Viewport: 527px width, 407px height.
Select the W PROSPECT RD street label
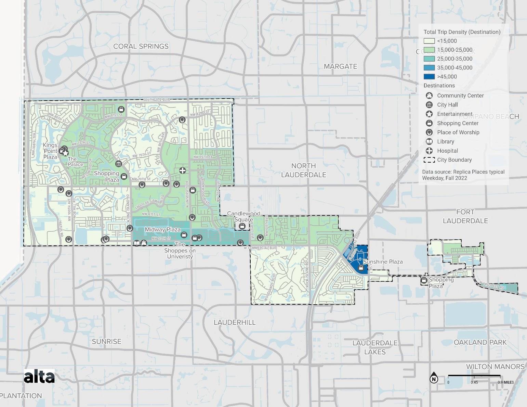point(492,285)
